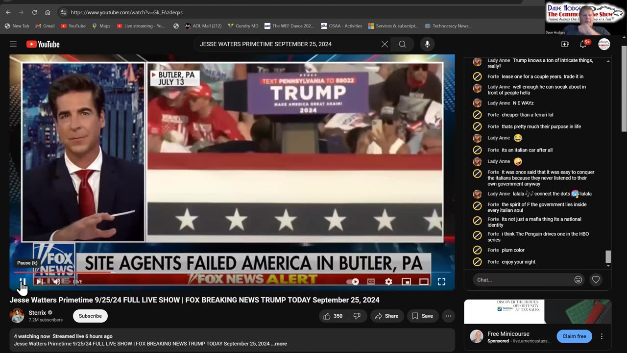This screenshot has height=353, width=627.
Task: Click the page vertical scrollbar
Action: [x=624, y=88]
